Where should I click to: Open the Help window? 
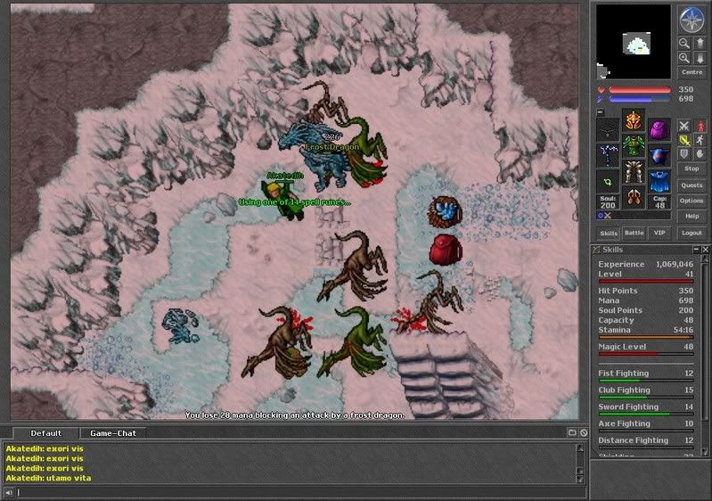(692, 217)
